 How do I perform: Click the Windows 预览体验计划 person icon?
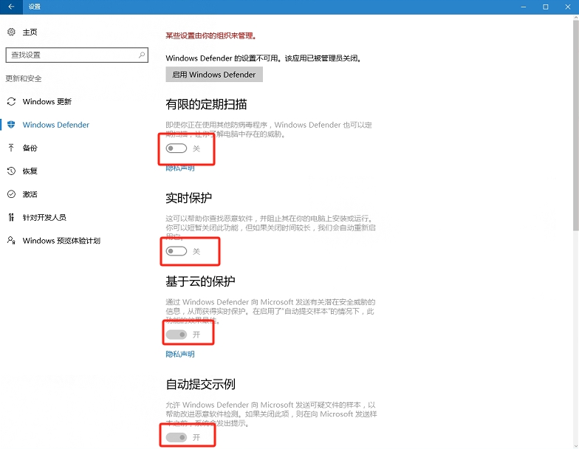point(12,241)
